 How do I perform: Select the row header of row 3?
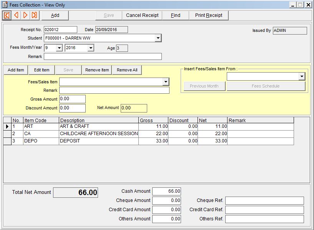tap(7, 141)
